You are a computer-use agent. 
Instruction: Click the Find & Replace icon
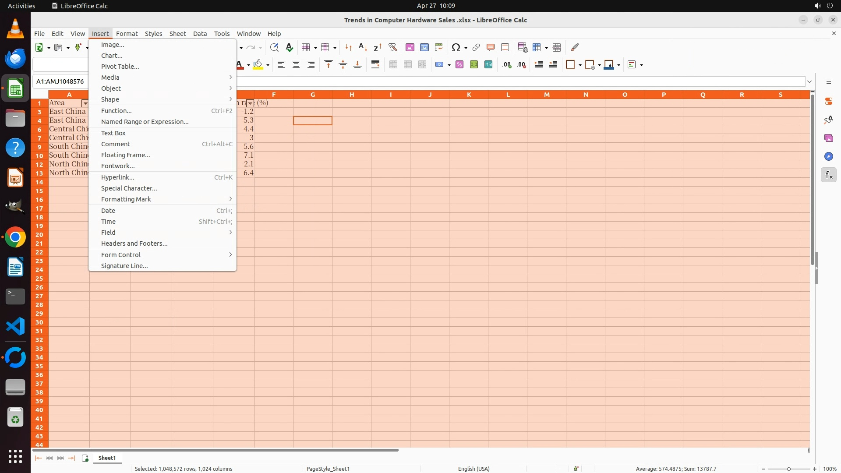click(x=274, y=47)
